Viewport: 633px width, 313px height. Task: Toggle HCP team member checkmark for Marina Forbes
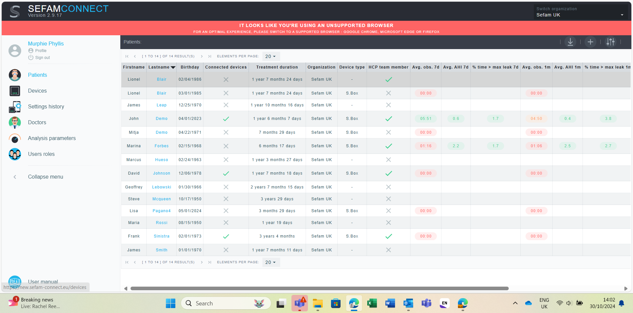tap(388, 146)
